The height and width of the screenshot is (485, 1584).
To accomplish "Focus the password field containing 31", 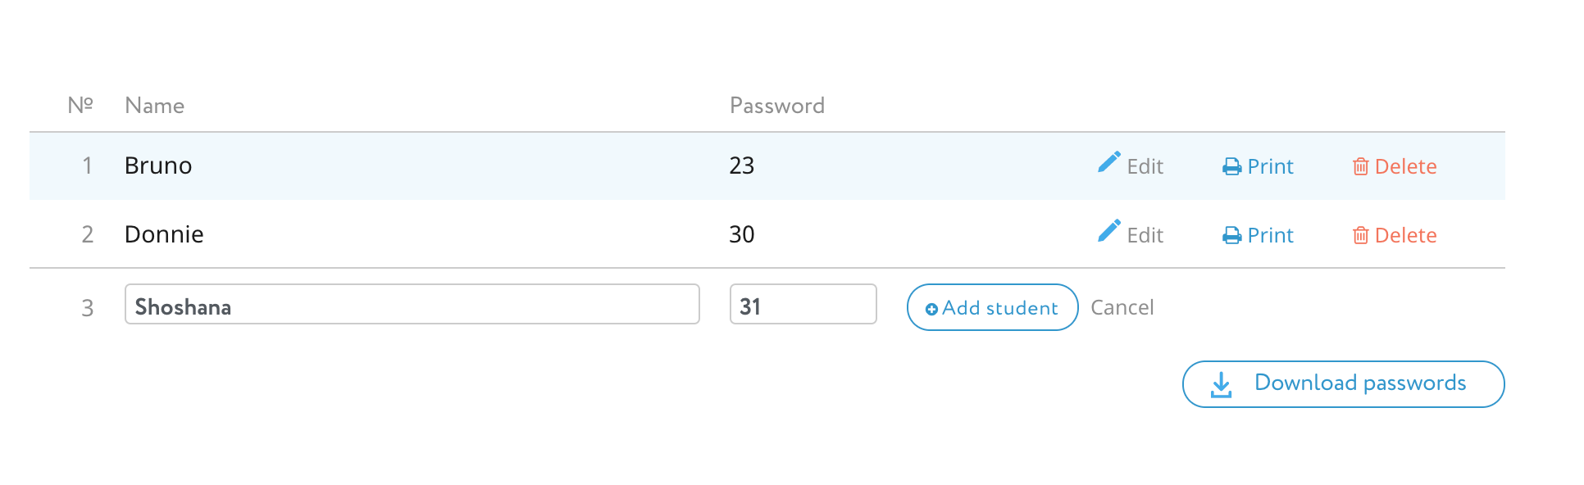I will click(x=803, y=305).
